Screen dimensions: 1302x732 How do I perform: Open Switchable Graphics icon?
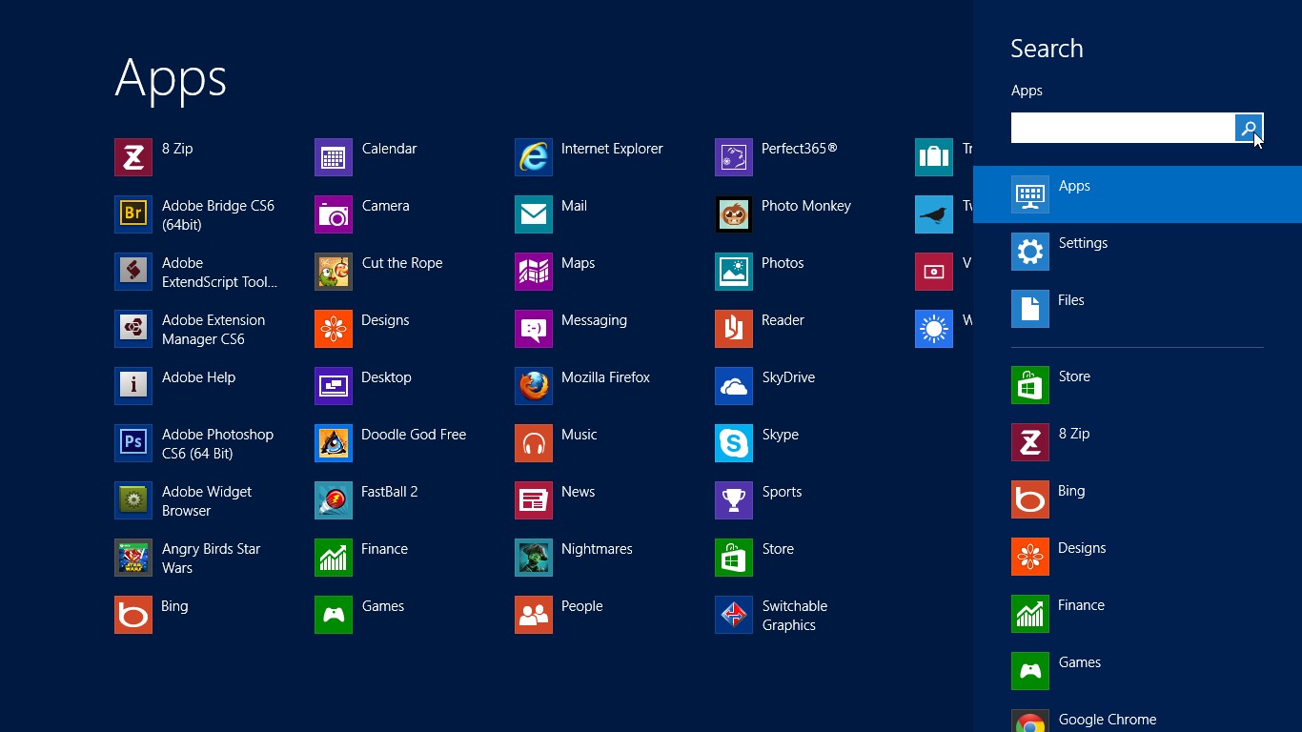click(734, 615)
